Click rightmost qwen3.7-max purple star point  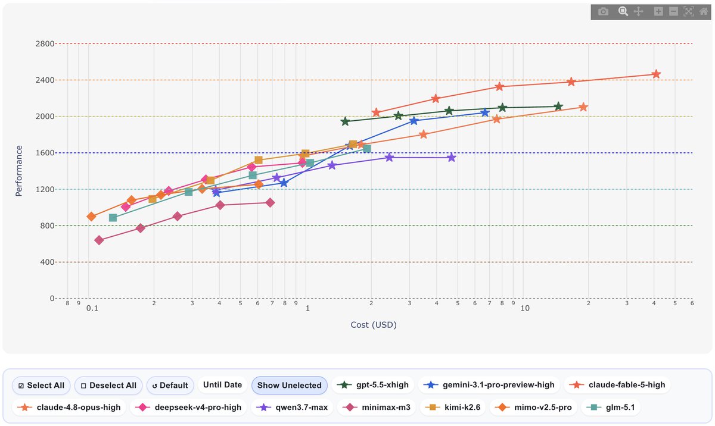pyautogui.click(x=452, y=157)
